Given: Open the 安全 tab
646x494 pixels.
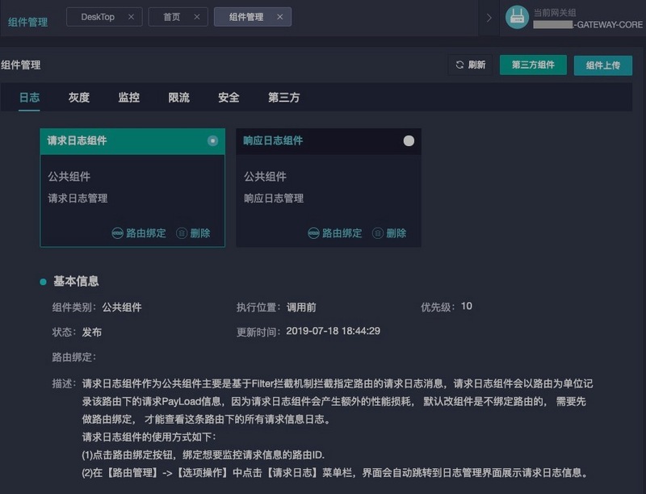Looking at the screenshot, I should 229,98.
